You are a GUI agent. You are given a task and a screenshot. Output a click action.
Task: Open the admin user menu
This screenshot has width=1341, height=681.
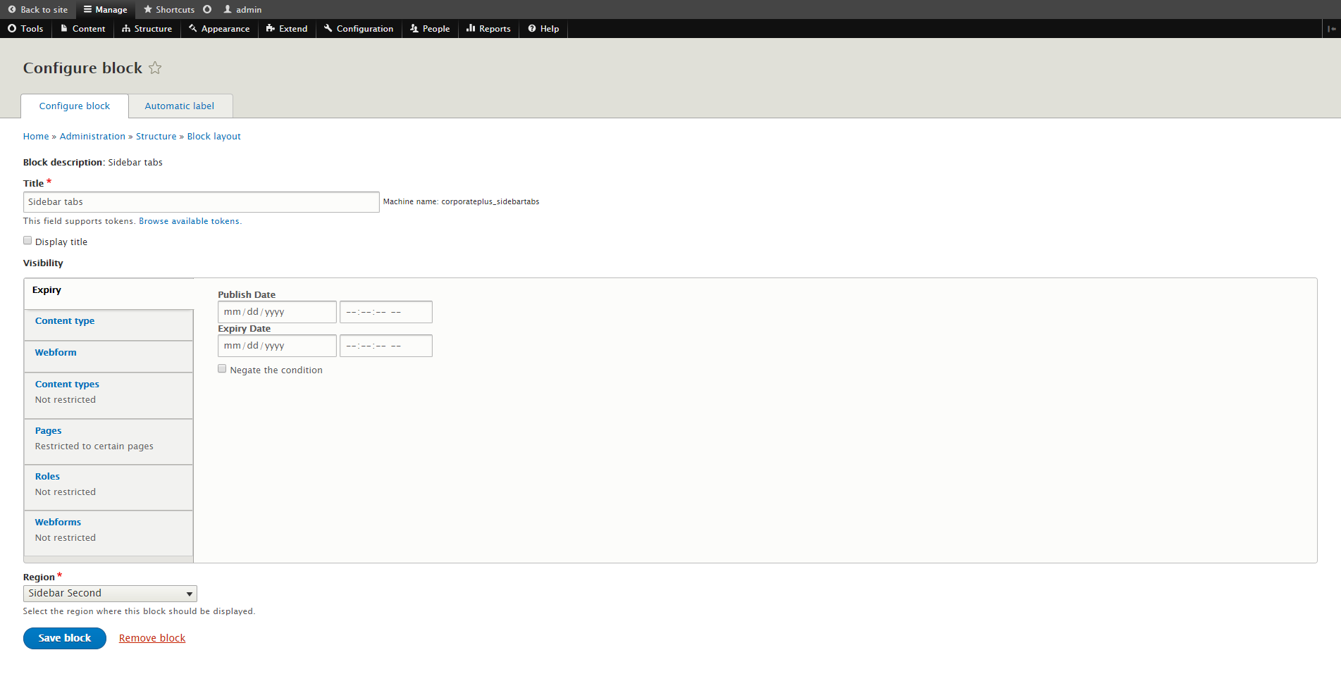(242, 10)
